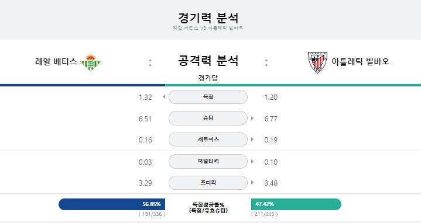Click the blue 56.85% success rate bar
The width and height of the screenshot is (421, 223).
tap(112, 204)
